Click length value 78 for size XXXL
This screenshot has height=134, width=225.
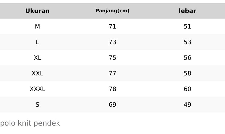(x=112, y=89)
